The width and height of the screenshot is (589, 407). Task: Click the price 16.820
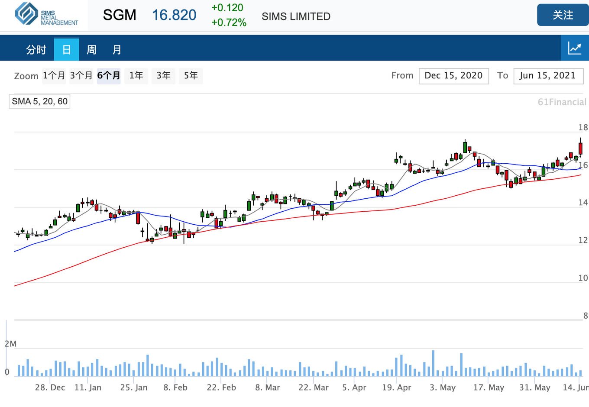(x=174, y=15)
